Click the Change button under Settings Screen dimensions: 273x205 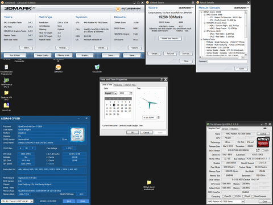pyautogui.click(x=63, y=48)
